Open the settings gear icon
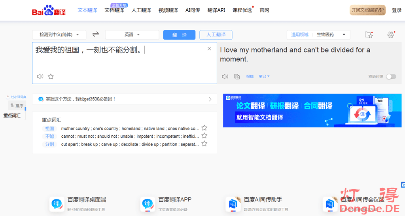405x216 pixels. tap(391, 35)
